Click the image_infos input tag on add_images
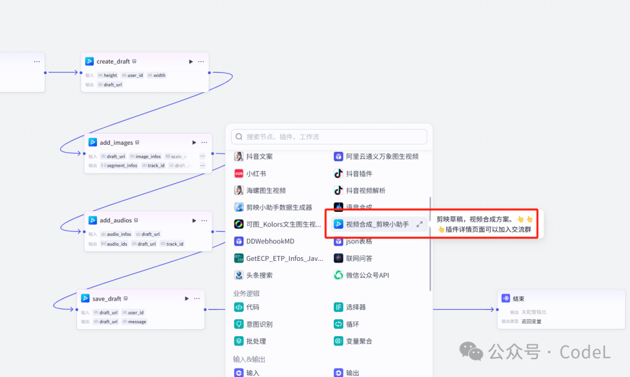This screenshot has width=630, height=377. click(145, 156)
